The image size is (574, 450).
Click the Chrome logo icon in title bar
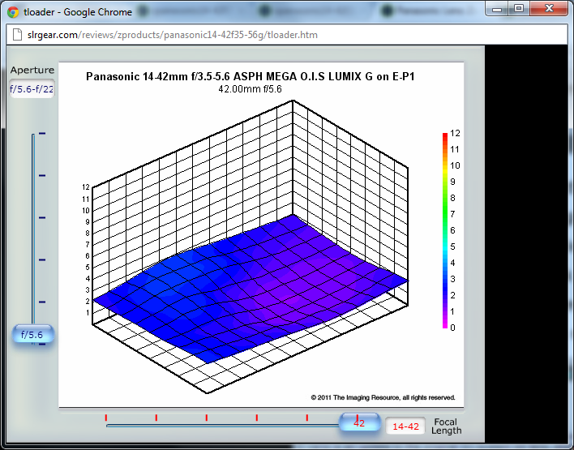(13, 12)
